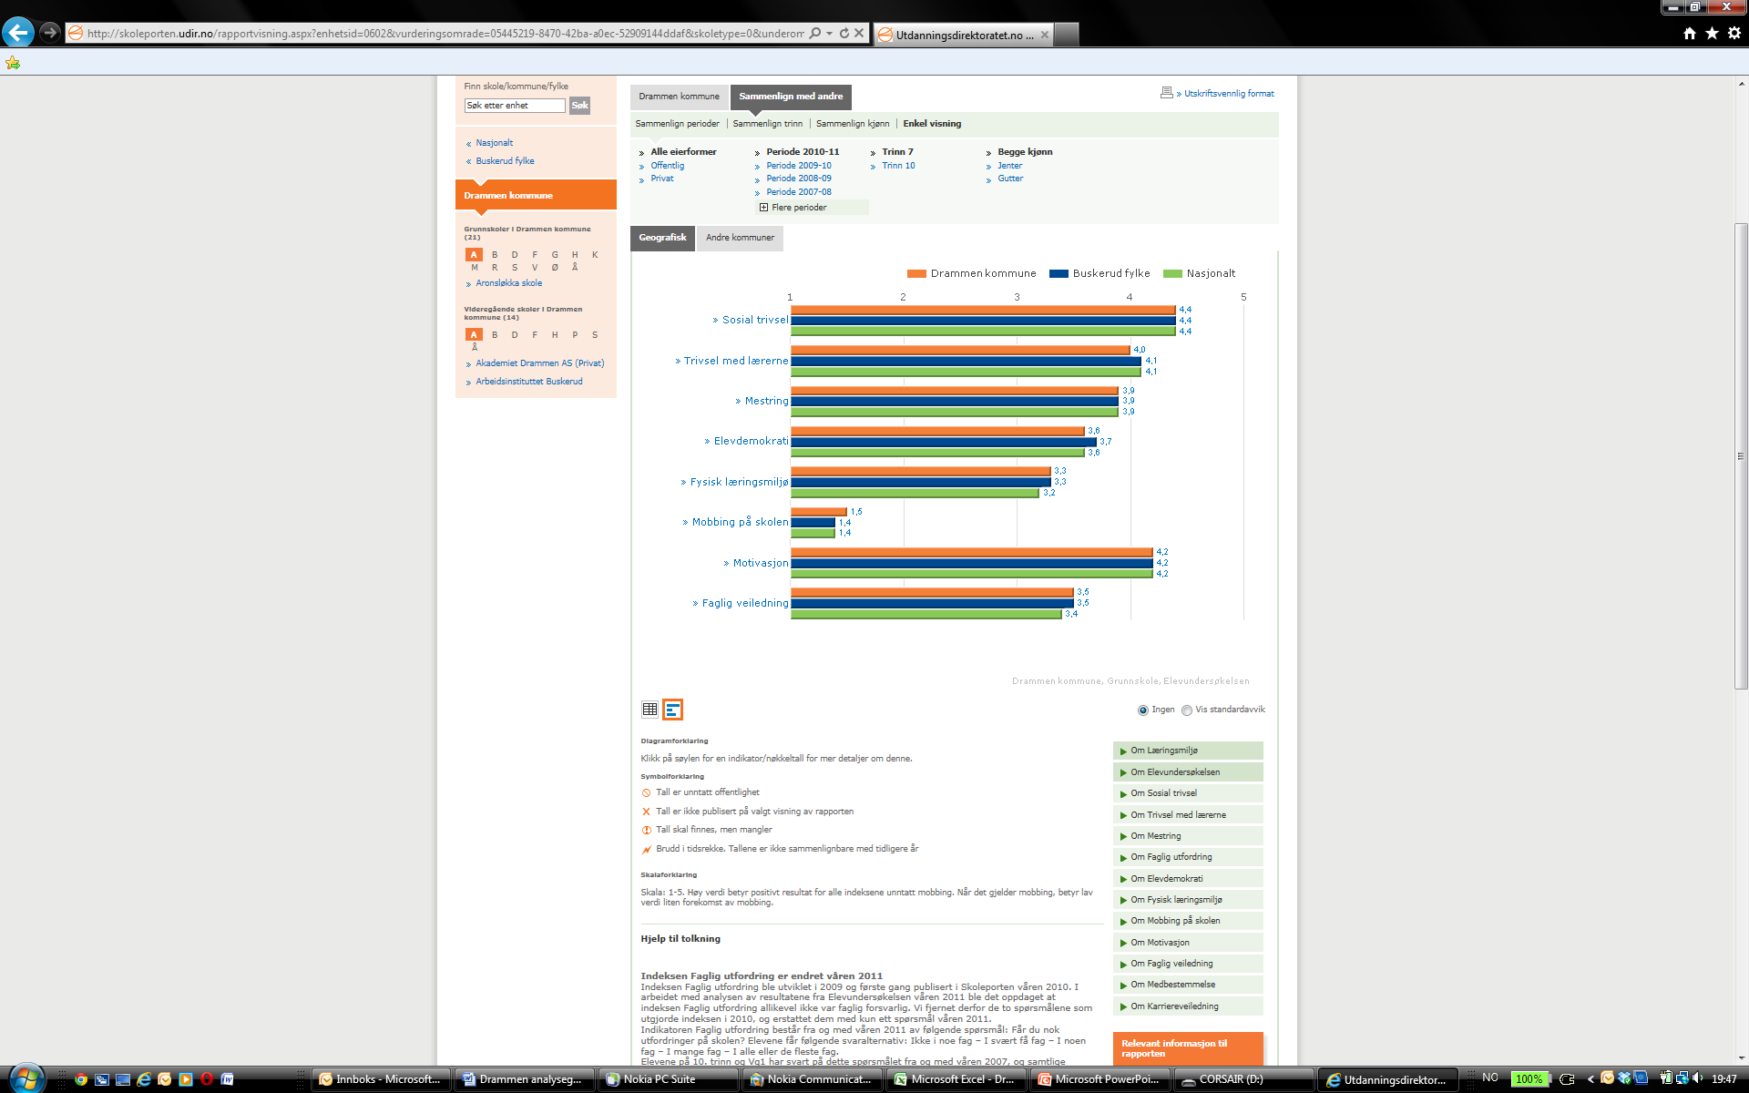
Task: Open browser home page icon
Action: 1690,33
